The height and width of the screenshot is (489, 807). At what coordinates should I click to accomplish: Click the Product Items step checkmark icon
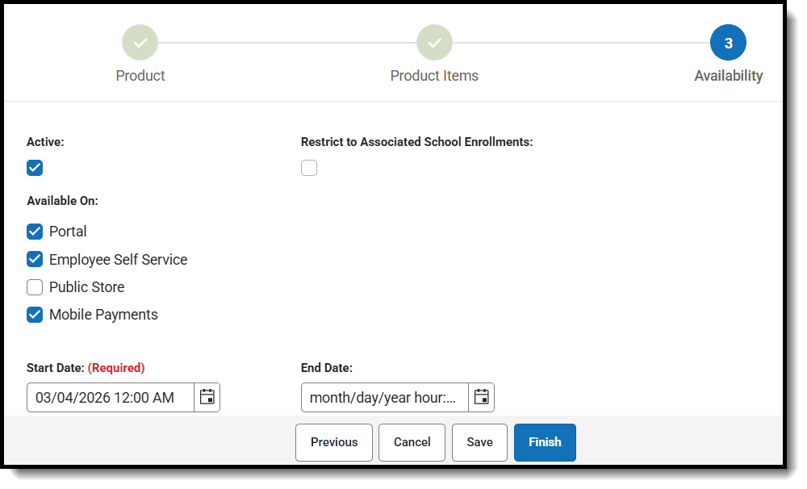click(x=434, y=42)
